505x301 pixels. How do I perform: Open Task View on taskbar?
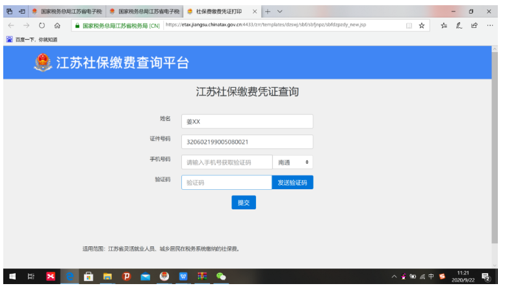[31, 276]
